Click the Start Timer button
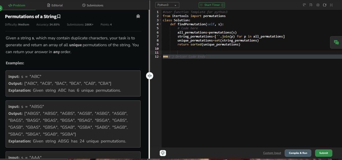Image resolution: width=342 pixels, height=160 pixels. (x=212, y=5)
